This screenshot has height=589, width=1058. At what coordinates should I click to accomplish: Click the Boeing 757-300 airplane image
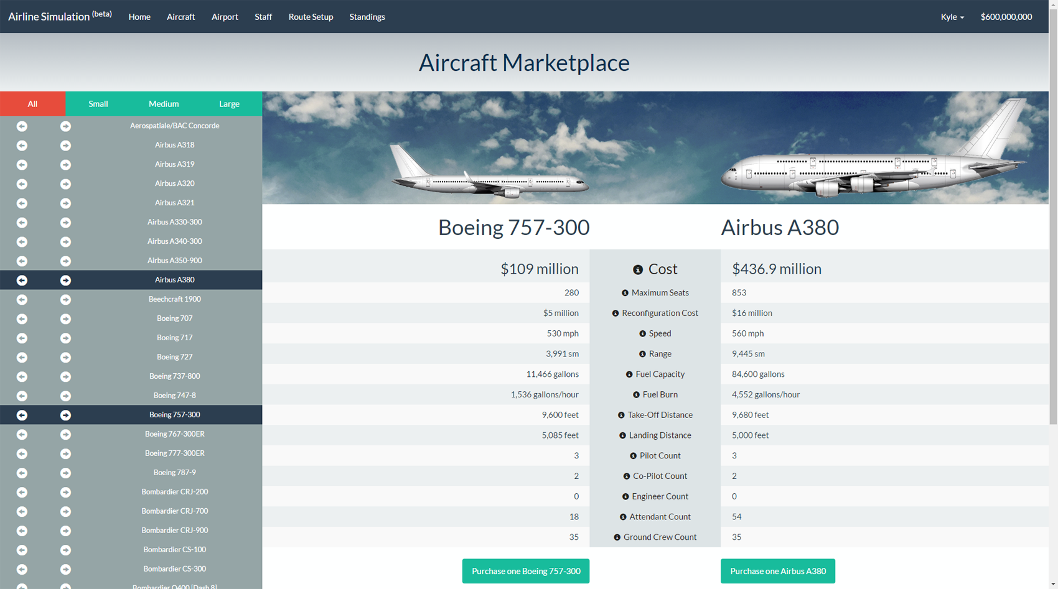[489, 172]
